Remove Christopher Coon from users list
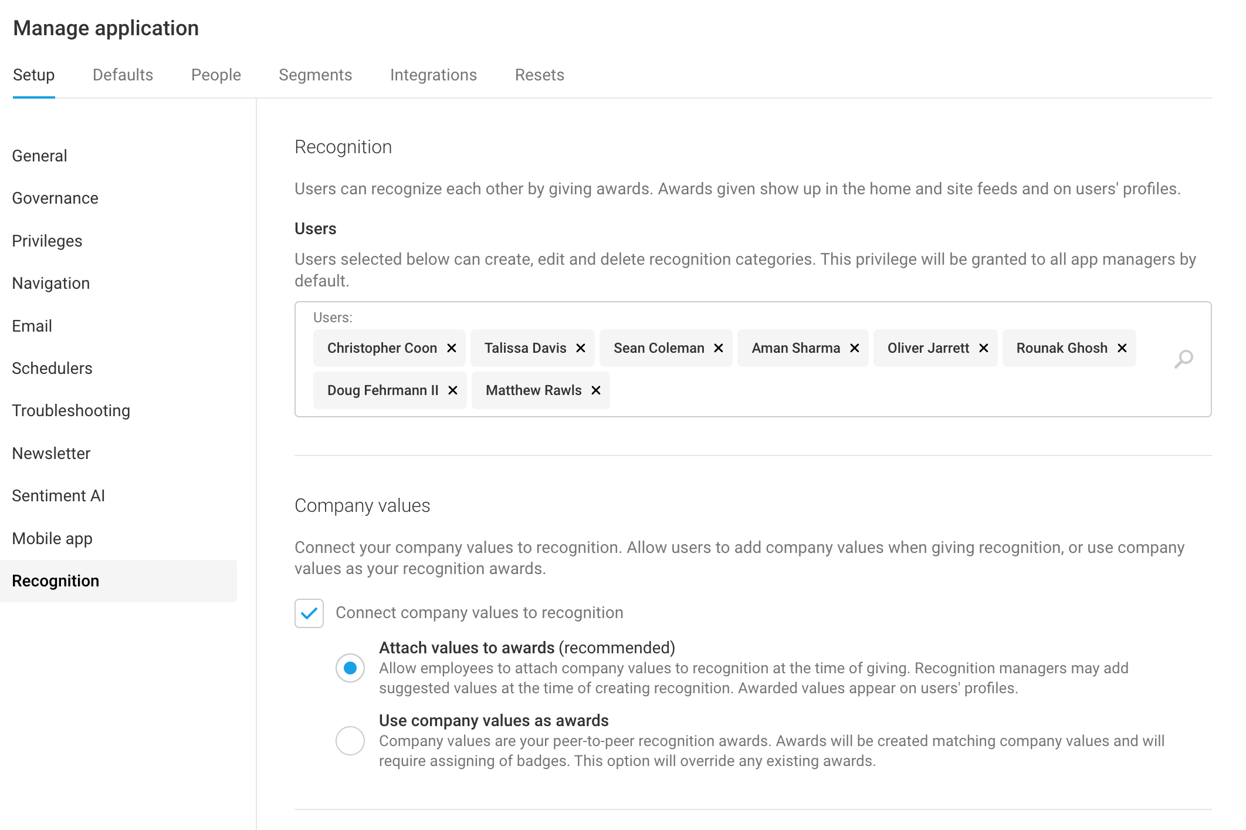 pyautogui.click(x=451, y=348)
